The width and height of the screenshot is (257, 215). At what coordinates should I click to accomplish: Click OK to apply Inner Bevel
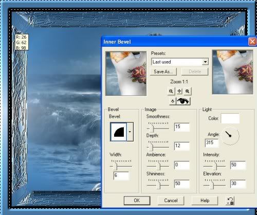[137, 201]
